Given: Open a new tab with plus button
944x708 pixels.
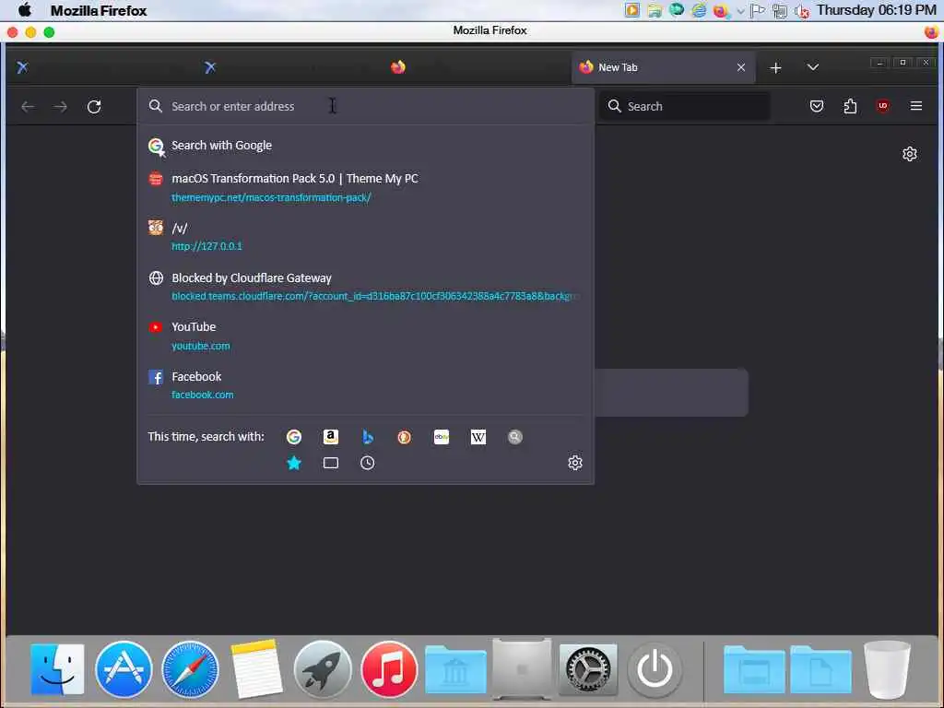Looking at the screenshot, I should pyautogui.click(x=775, y=67).
